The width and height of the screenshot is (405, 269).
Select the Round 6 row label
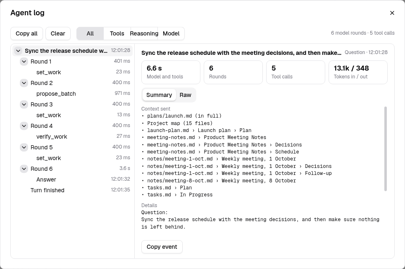point(41,169)
